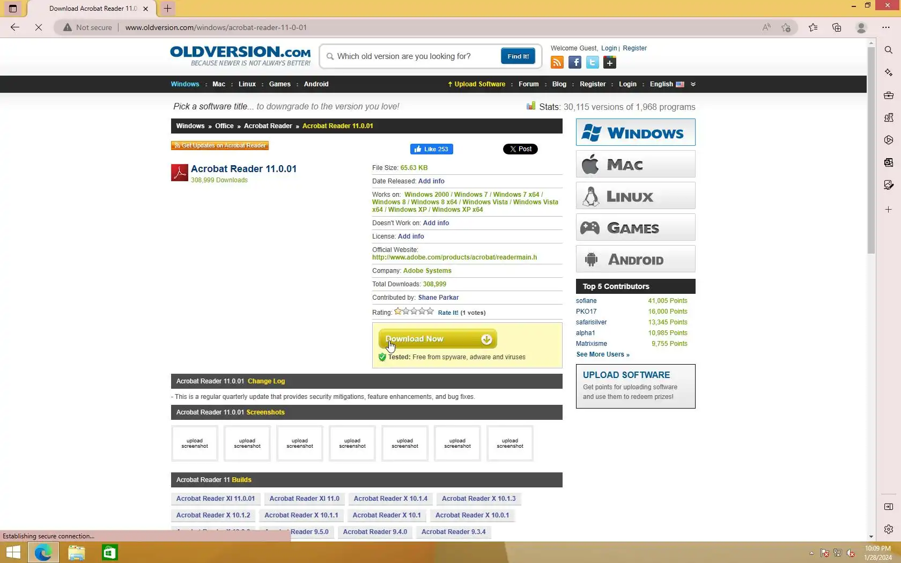901x563 pixels.
Task: Open the Store app on taskbar
Action: (x=110, y=553)
